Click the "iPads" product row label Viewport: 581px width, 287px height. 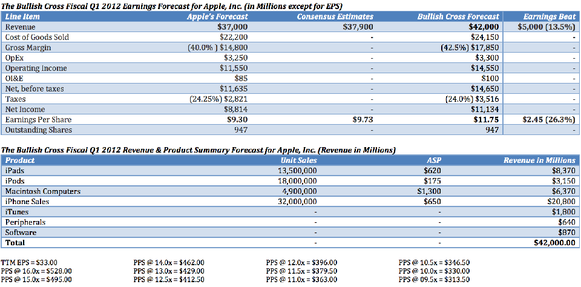pyautogui.click(x=15, y=171)
